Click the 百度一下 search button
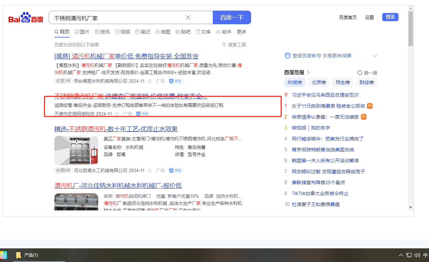 tap(232, 17)
